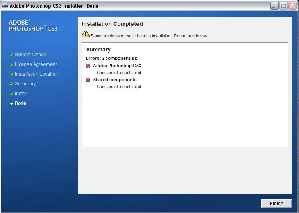Click the red X beside Shared components

pos(88,80)
